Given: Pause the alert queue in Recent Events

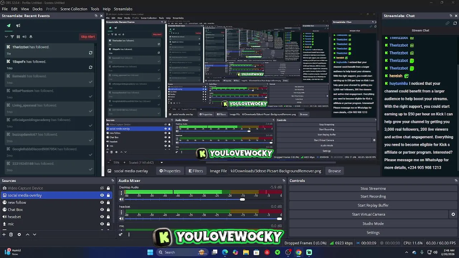Looking at the screenshot, I should pyautogui.click(x=18, y=37).
